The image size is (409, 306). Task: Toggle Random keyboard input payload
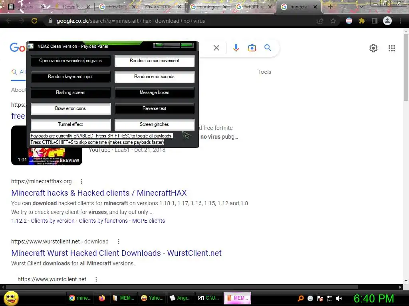(x=70, y=76)
